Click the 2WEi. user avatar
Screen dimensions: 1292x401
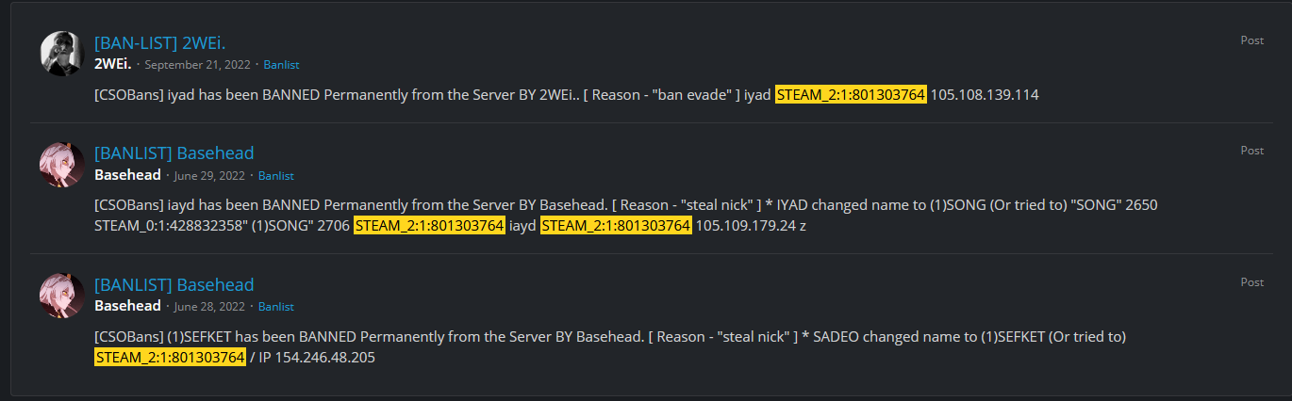click(x=62, y=53)
